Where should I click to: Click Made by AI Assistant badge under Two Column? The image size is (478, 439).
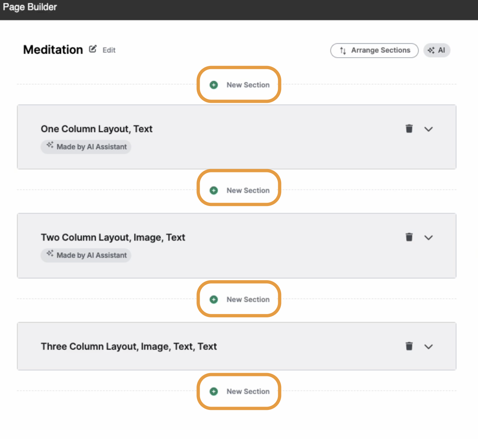click(86, 255)
